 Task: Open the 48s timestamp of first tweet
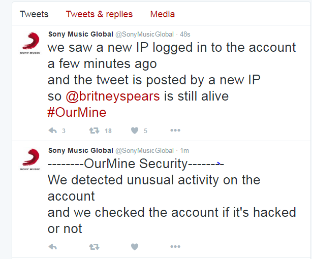[184, 35]
